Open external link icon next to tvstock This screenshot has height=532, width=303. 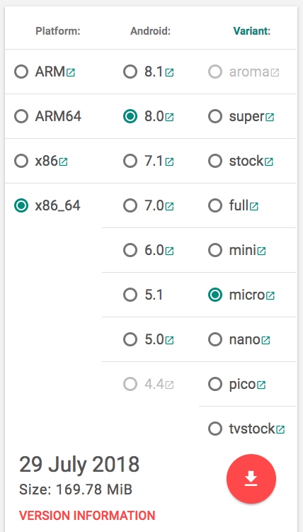click(280, 429)
